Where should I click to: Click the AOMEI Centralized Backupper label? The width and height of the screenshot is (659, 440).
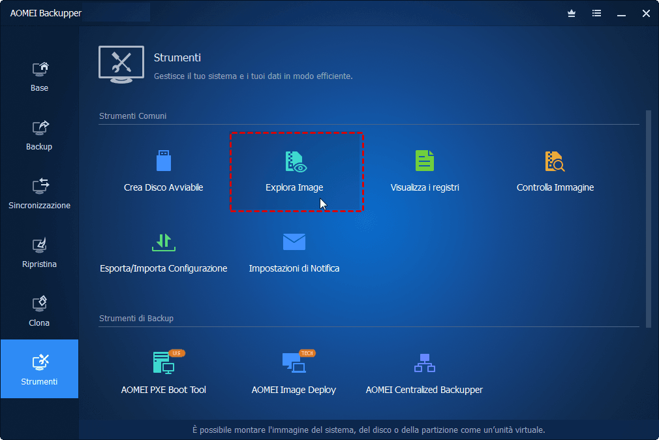coord(424,390)
